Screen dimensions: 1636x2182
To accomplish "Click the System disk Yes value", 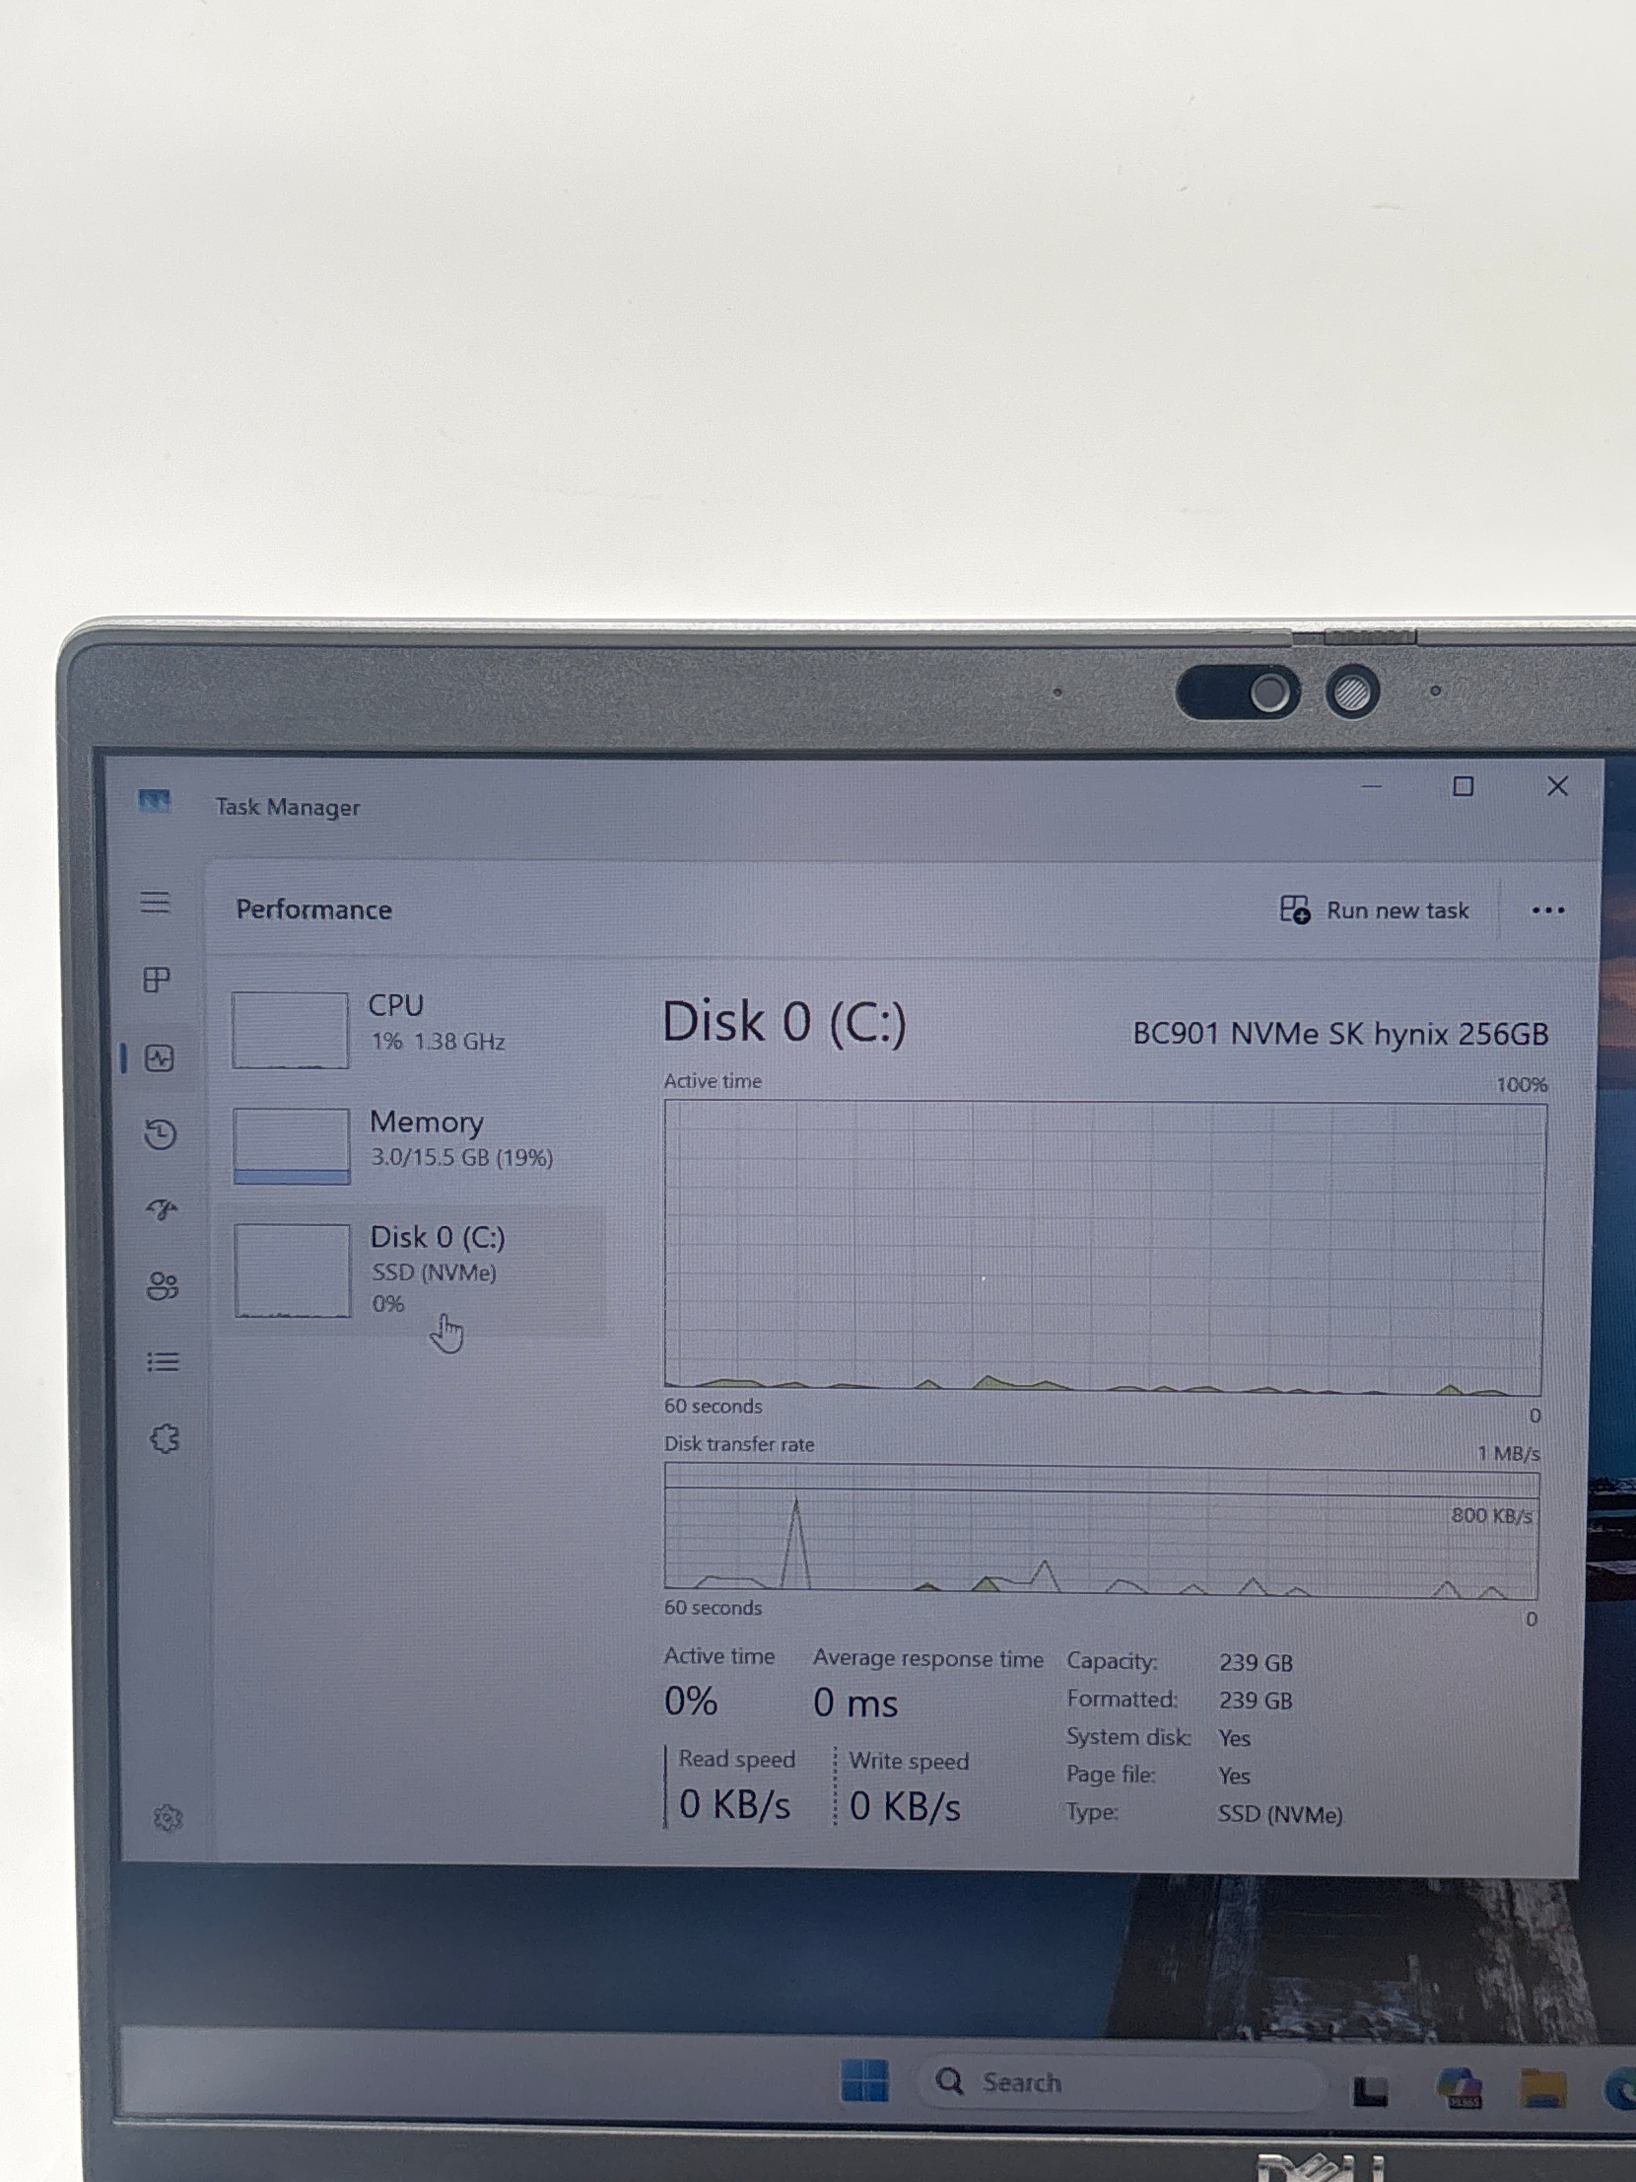I will point(1233,1737).
